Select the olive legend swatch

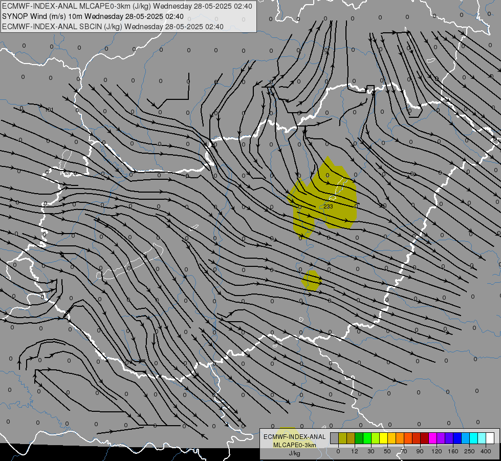[x=342, y=438]
